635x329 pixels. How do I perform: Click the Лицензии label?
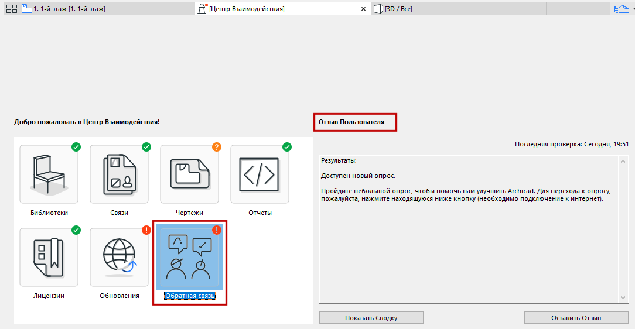(49, 296)
